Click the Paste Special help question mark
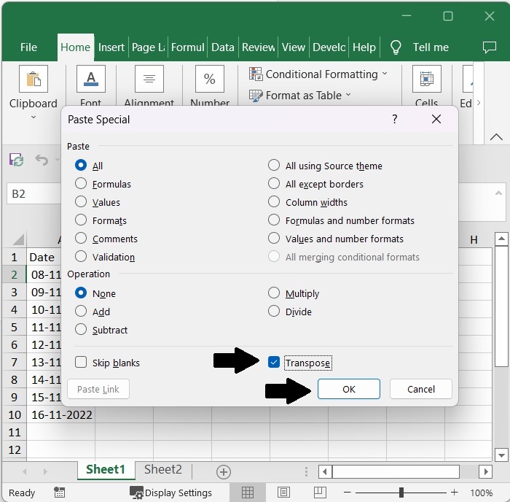 point(395,119)
